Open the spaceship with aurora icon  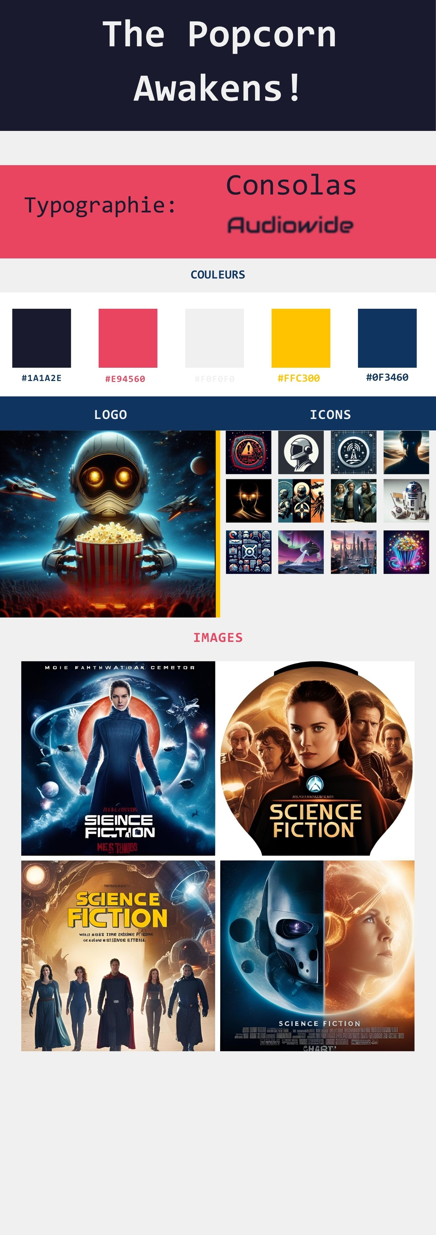click(301, 552)
